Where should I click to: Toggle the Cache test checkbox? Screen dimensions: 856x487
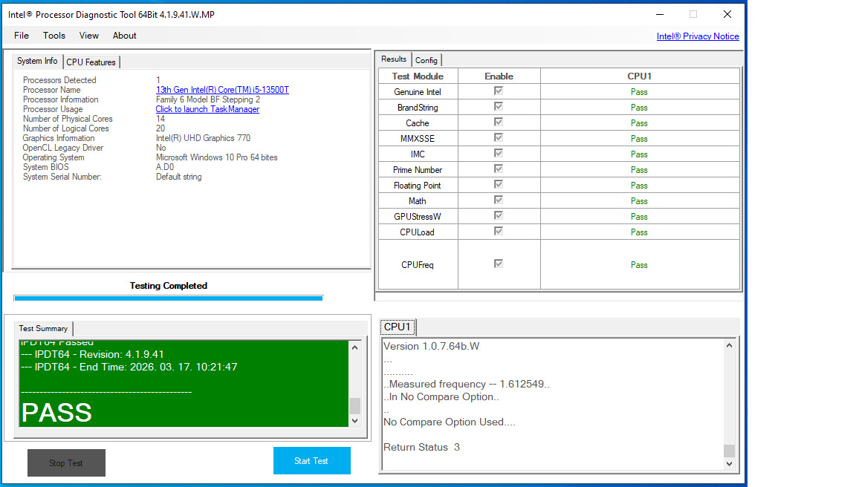coord(499,122)
